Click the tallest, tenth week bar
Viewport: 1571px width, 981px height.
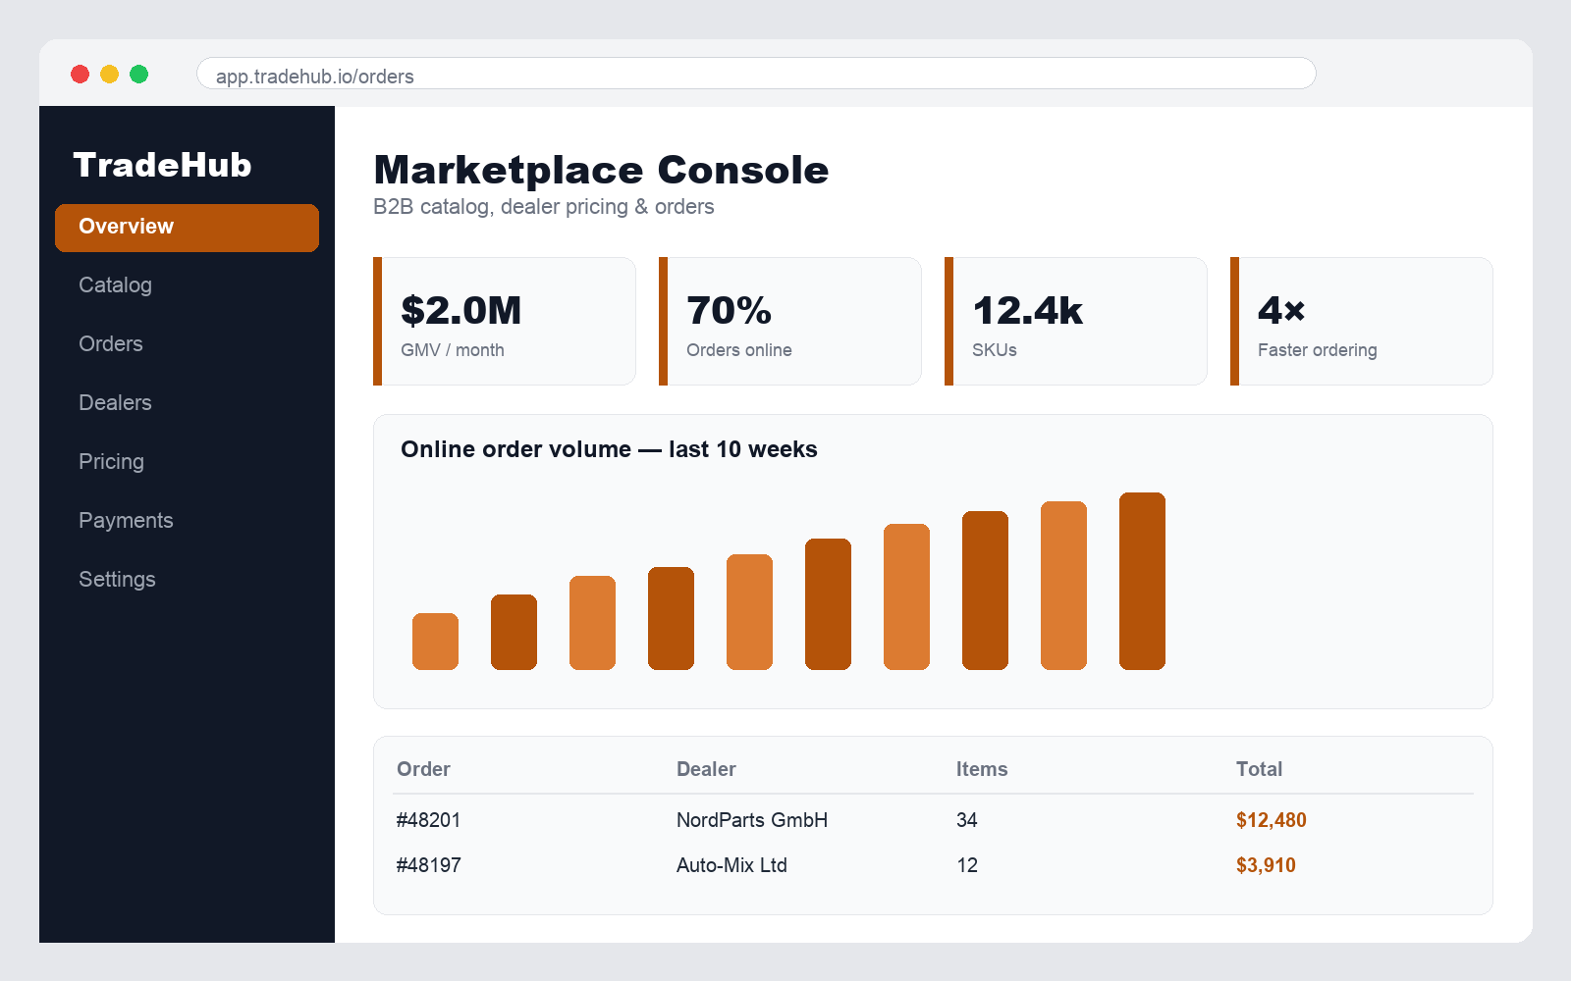point(1143,582)
